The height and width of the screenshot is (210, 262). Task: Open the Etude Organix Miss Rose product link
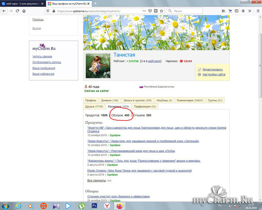[x=139, y=171]
